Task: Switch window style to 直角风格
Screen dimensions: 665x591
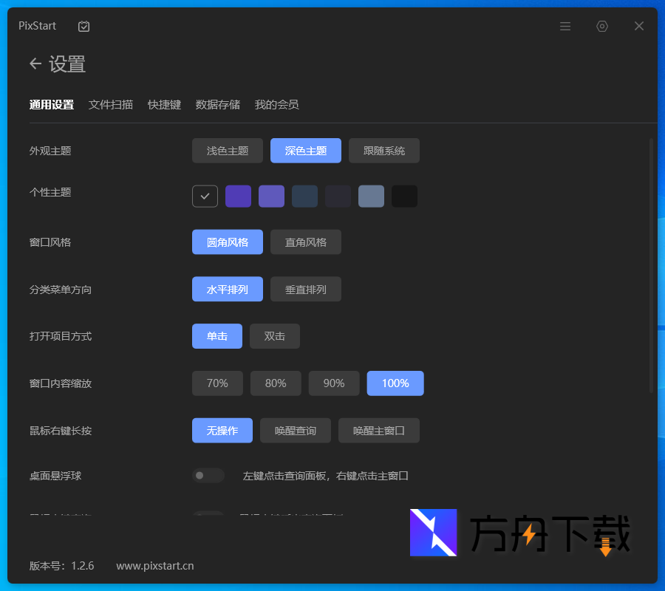Action: click(305, 242)
